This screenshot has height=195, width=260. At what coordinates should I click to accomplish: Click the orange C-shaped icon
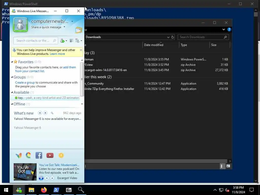click(x=28, y=155)
